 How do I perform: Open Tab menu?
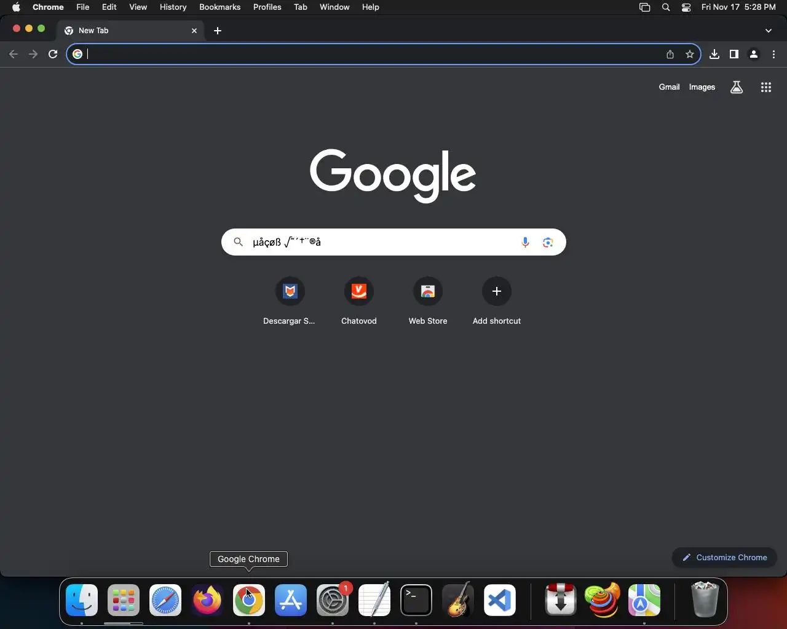click(x=301, y=7)
